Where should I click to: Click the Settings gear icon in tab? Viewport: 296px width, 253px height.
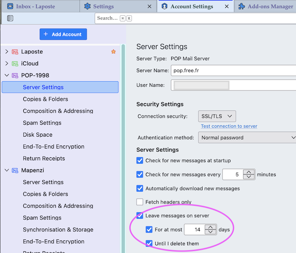[x=88, y=6]
